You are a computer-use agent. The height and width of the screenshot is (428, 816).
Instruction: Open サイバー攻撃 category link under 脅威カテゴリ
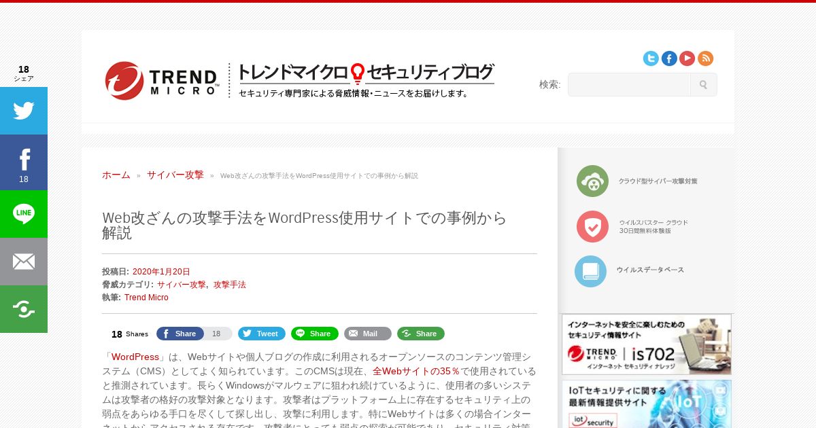pos(182,285)
